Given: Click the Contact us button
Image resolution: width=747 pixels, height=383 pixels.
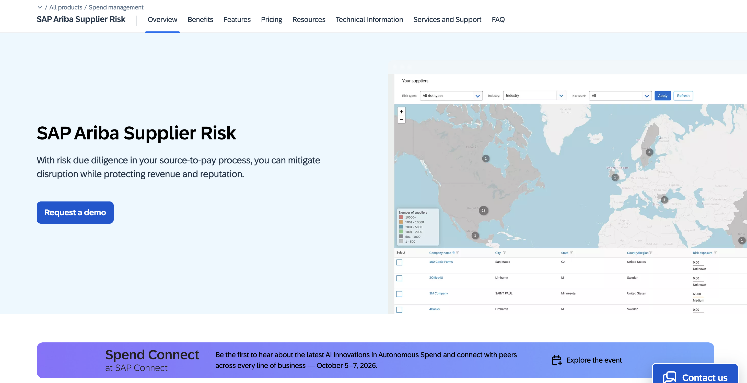Looking at the screenshot, I should point(695,374).
